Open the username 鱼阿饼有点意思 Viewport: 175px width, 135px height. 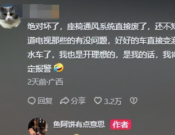coord(79,124)
